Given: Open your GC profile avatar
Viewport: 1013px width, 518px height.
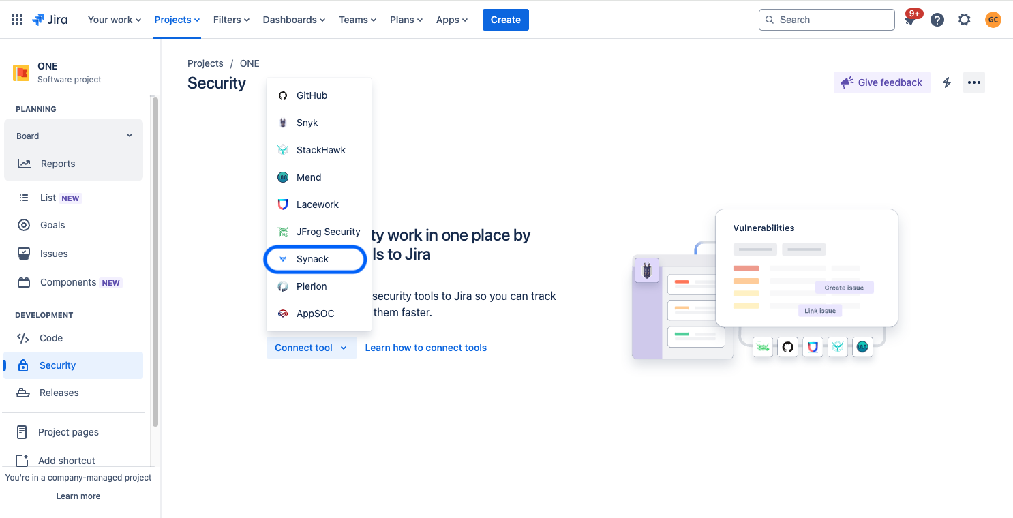Looking at the screenshot, I should coord(993,19).
